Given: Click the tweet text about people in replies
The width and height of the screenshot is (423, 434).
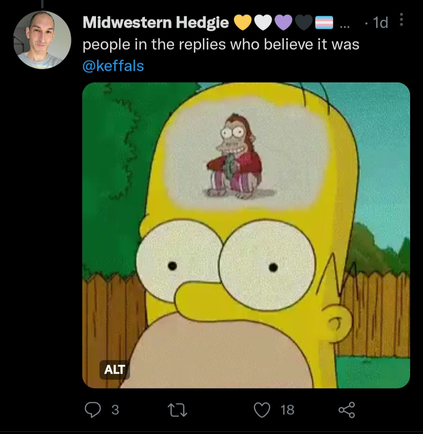Looking at the screenshot, I should [221, 45].
